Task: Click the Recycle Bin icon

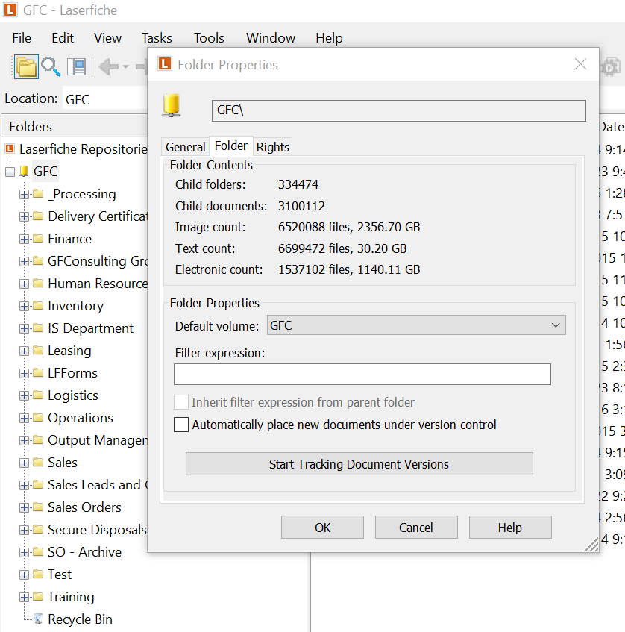Action: pos(38,619)
